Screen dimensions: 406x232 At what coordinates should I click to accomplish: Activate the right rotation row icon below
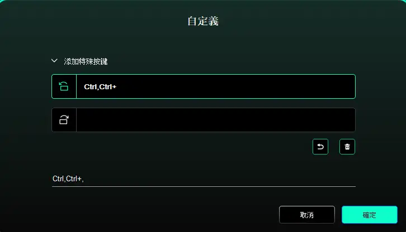click(x=64, y=119)
